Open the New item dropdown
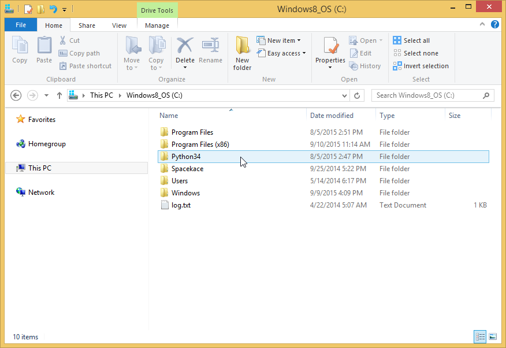This screenshot has width=506, height=348. [x=299, y=40]
